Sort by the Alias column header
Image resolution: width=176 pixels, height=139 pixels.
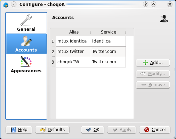(x=74, y=32)
